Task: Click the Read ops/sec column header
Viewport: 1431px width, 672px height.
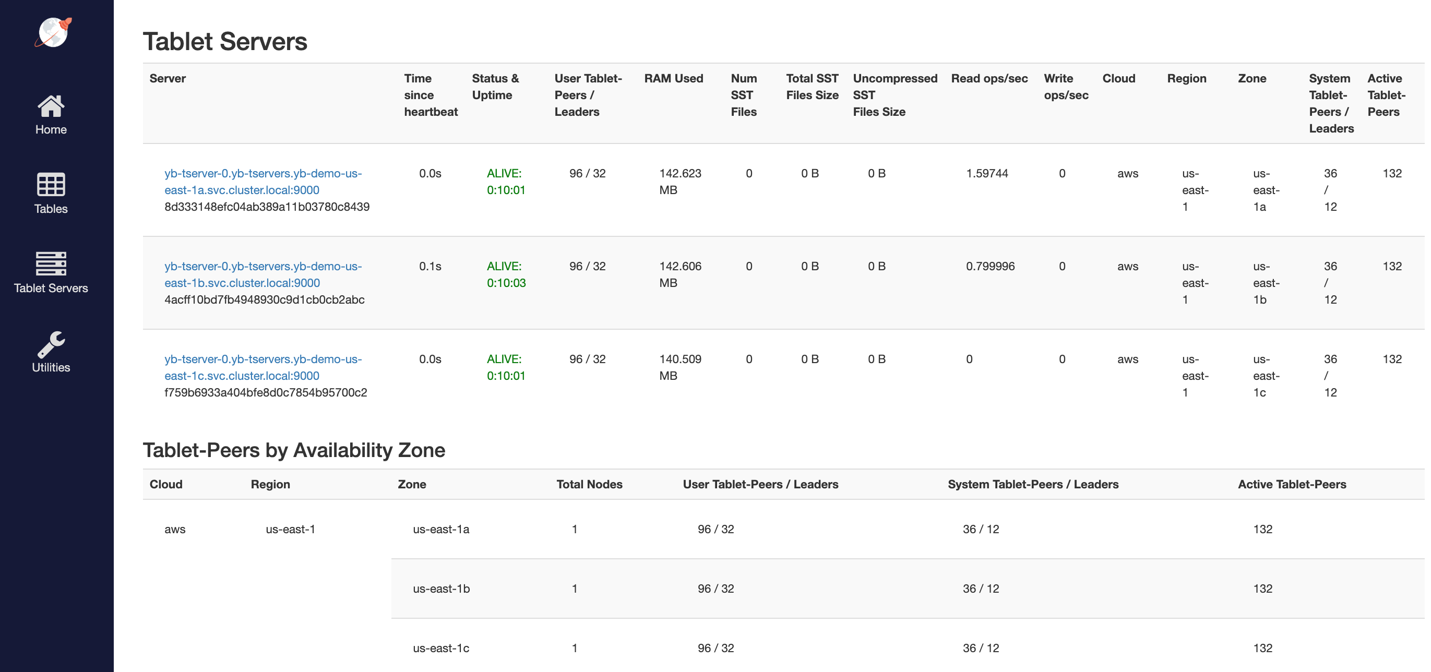Action: pyautogui.click(x=989, y=78)
